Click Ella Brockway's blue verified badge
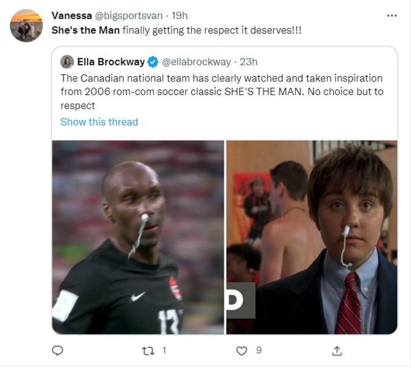Image resolution: width=411 pixels, height=369 pixels. pos(153,62)
